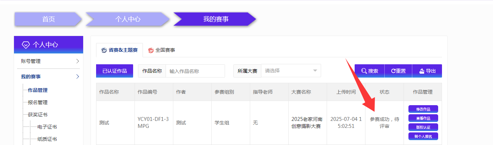Click the 状态 column header
Image resolution: width=493 pixels, height=145 pixels.
(385, 92)
